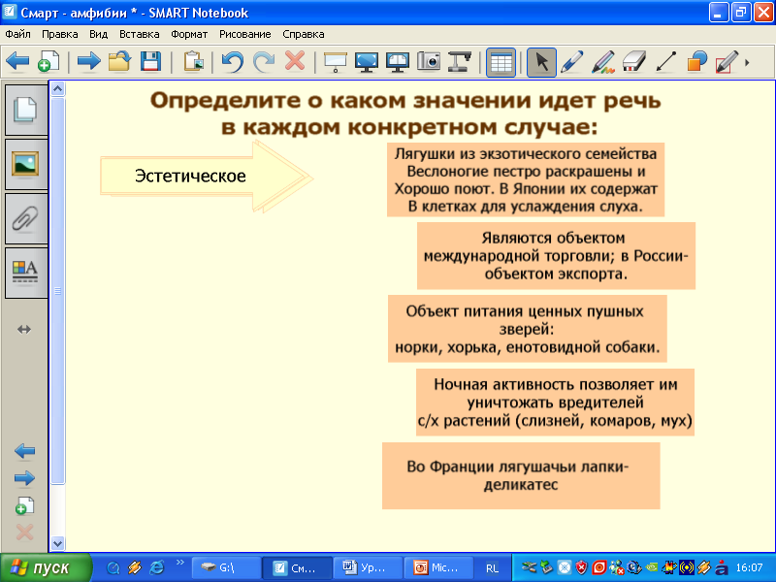
Task: Select the box about Лягушки из экзотического семейства
Action: click(526, 179)
